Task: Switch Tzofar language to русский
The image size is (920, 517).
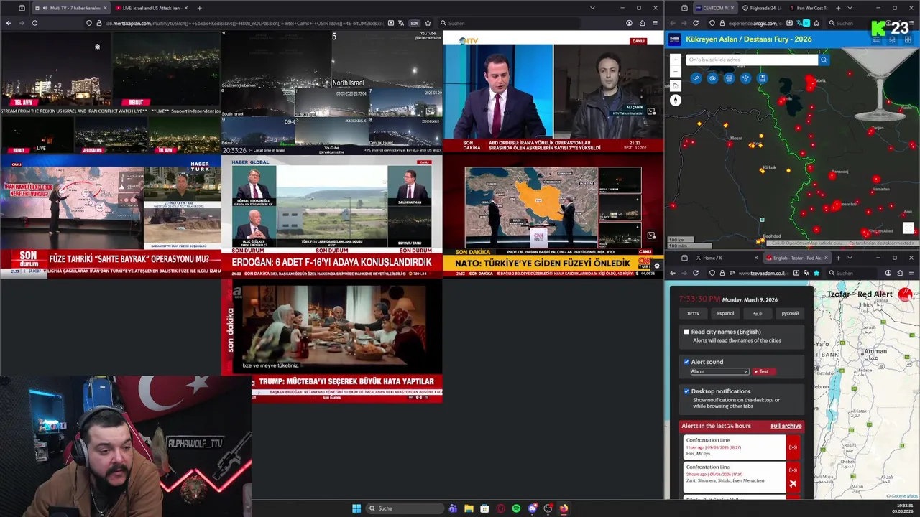Action: pyautogui.click(x=790, y=313)
